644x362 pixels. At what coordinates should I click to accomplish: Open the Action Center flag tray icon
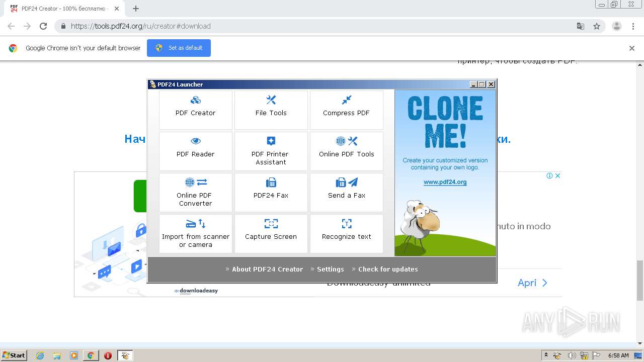[x=596, y=355]
